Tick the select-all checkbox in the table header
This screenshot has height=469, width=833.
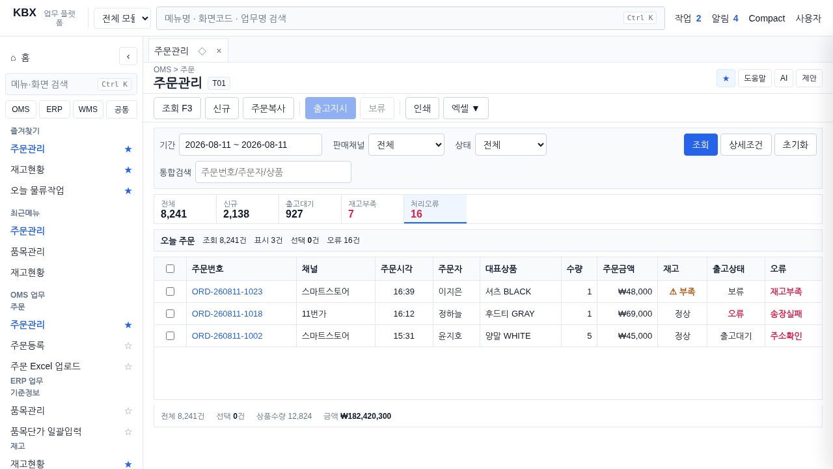[x=170, y=268]
